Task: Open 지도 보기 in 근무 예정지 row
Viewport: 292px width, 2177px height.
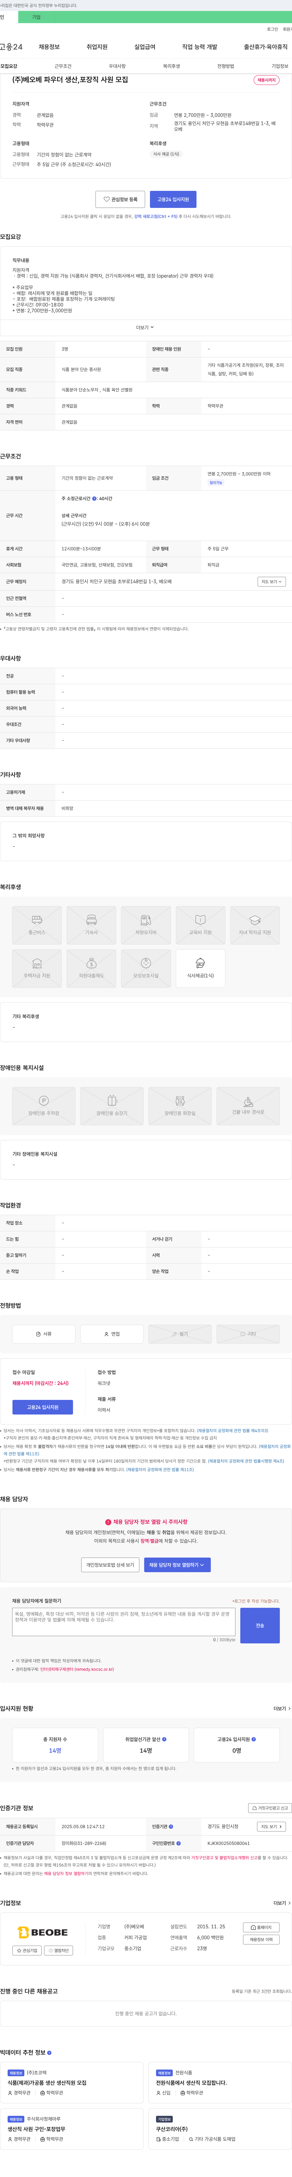Action: pyautogui.click(x=271, y=581)
